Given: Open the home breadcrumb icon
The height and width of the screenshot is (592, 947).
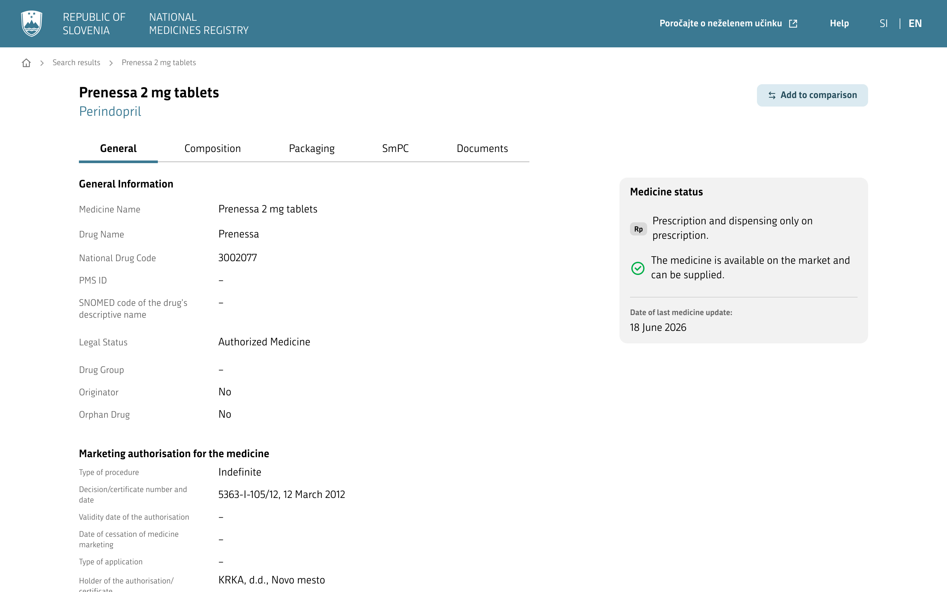Looking at the screenshot, I should pos(26,63).
